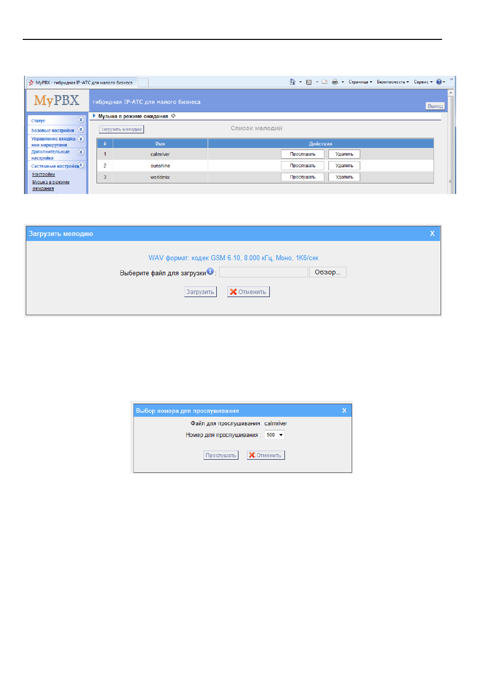Click Прослушать in the listening dialog
The height and width of the screenshot is (682, 482).
click(x=221, y=455)
